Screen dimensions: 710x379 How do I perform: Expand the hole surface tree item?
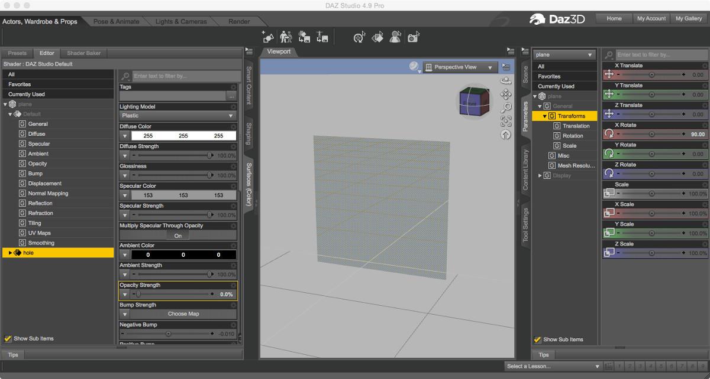(10, 253)
